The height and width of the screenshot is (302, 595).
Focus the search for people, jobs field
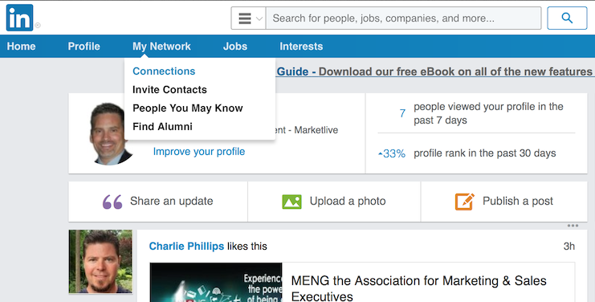point(403,18)
